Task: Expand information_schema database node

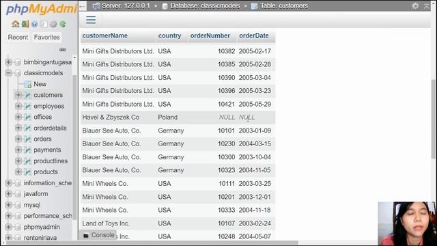Action: pos(9,183)
